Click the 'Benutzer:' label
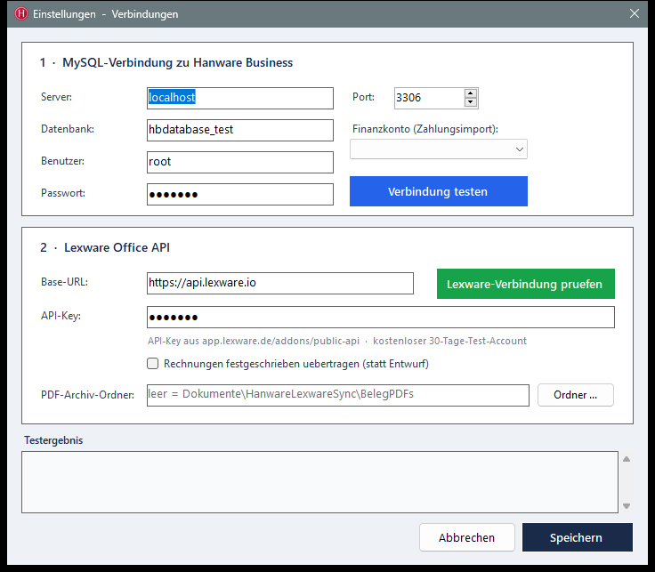Image resolution: width=655 pixels, height=572 pixels. (x=62, y=161)
